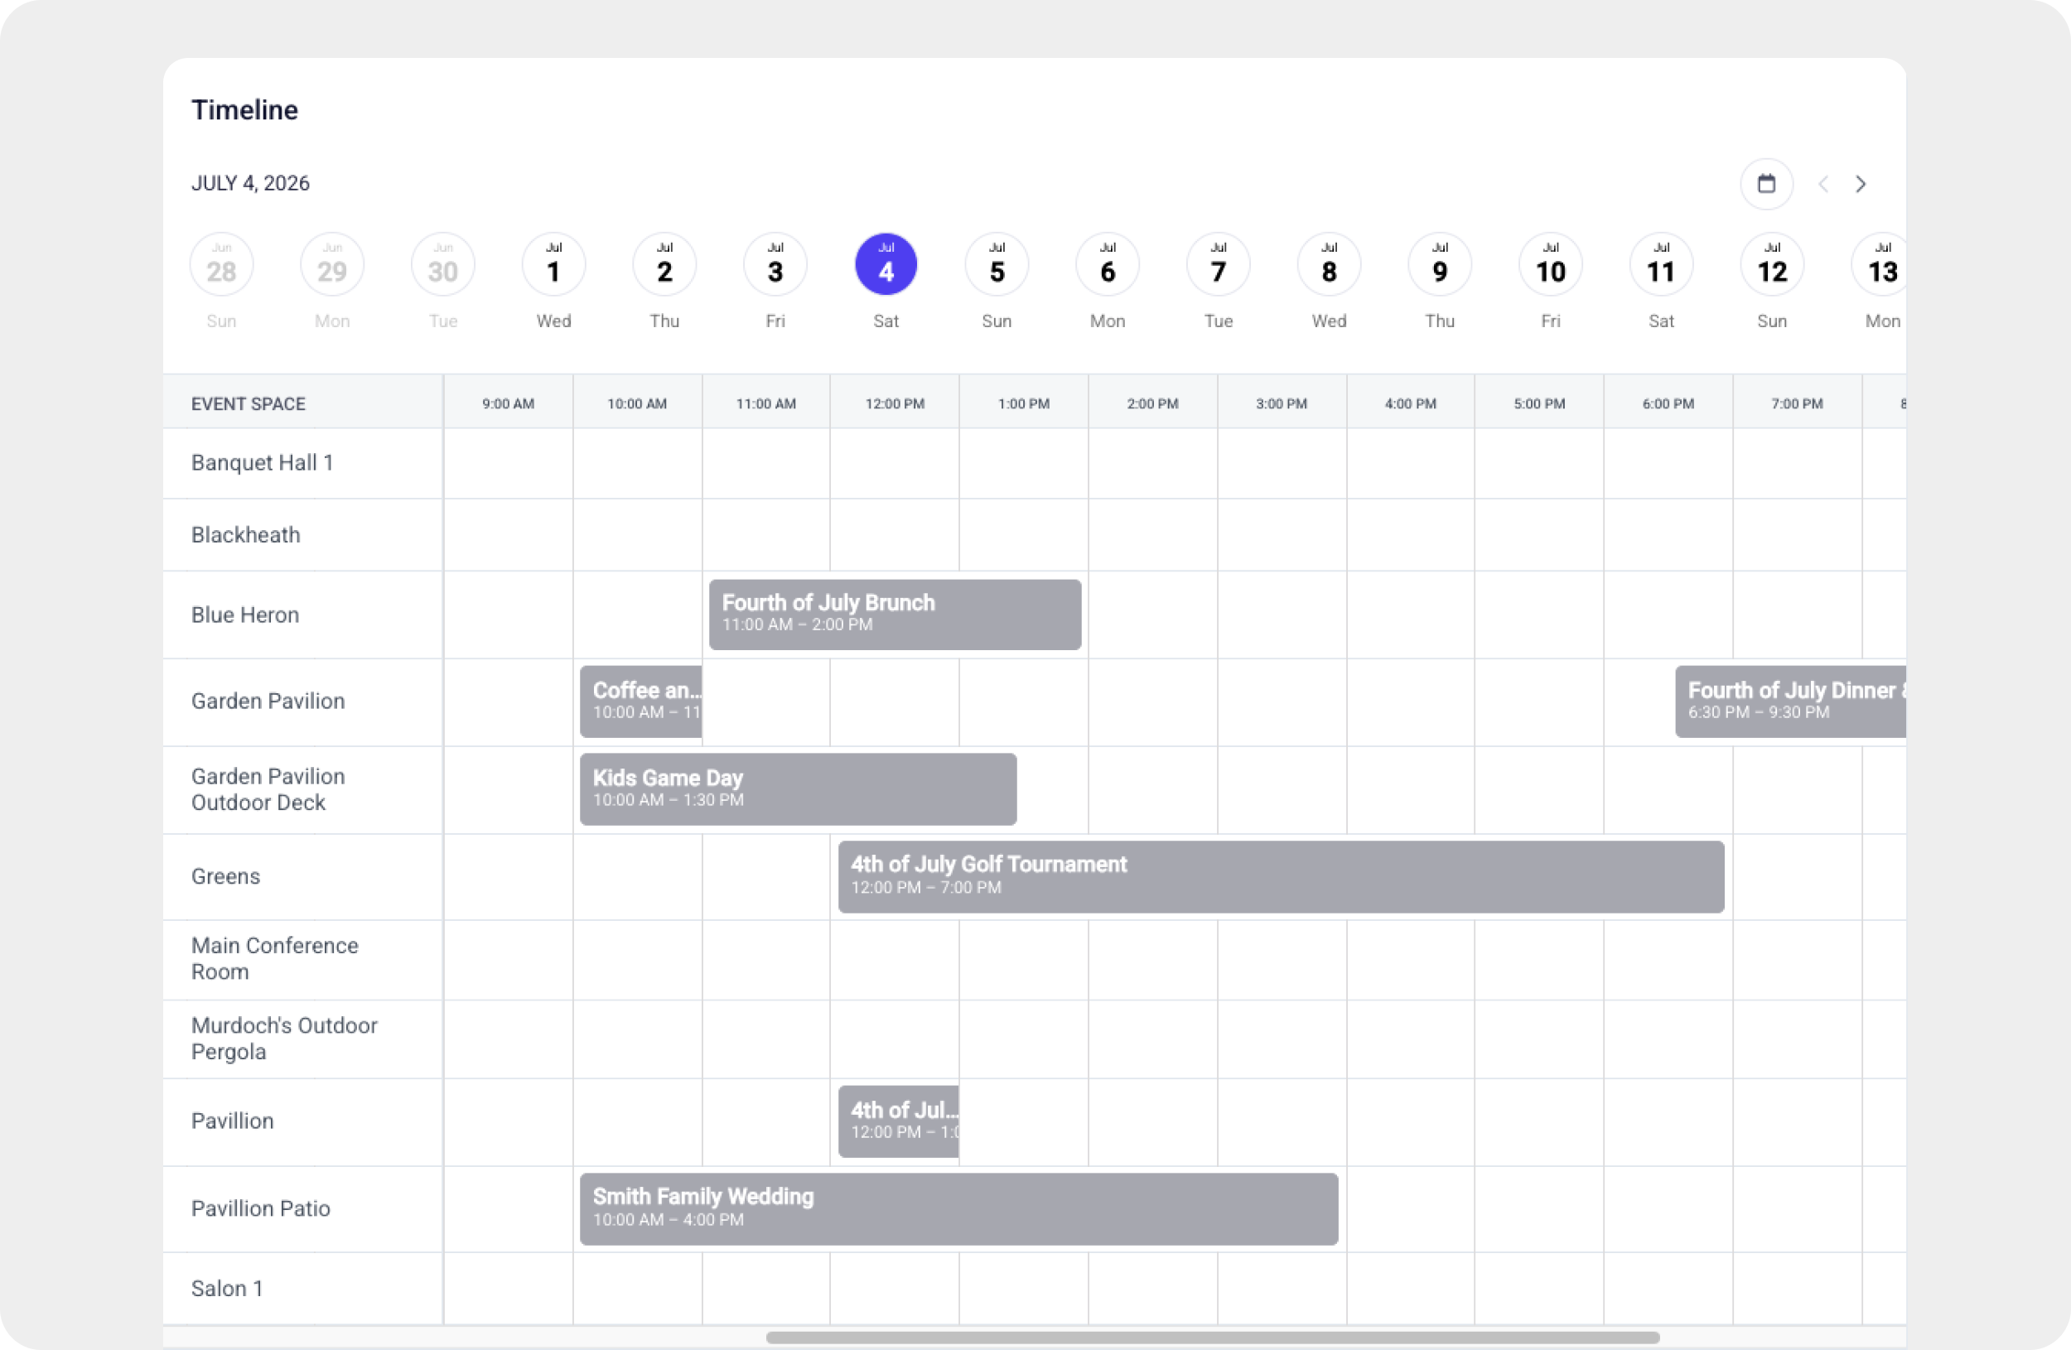Select Tuesday July 7 date circle
This screenshot has width=2071, height=1350.
1219,263
